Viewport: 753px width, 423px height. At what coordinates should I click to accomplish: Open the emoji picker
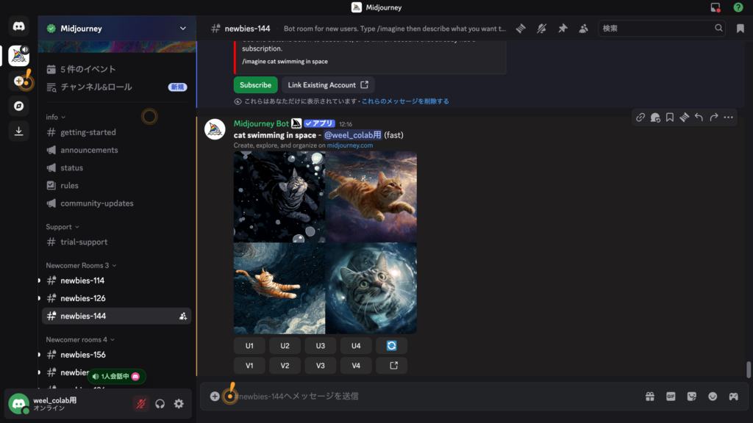point(713,396)
